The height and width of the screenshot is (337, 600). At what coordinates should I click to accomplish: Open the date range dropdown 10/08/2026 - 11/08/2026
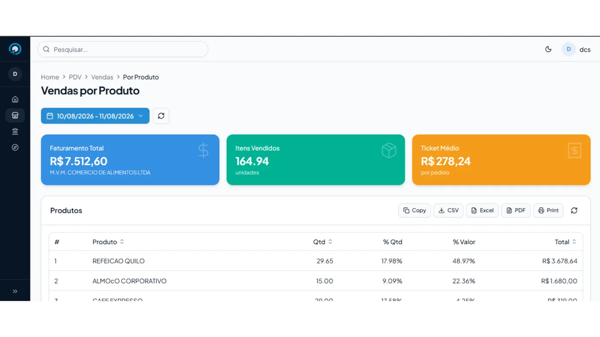click(x=95, y=116)
